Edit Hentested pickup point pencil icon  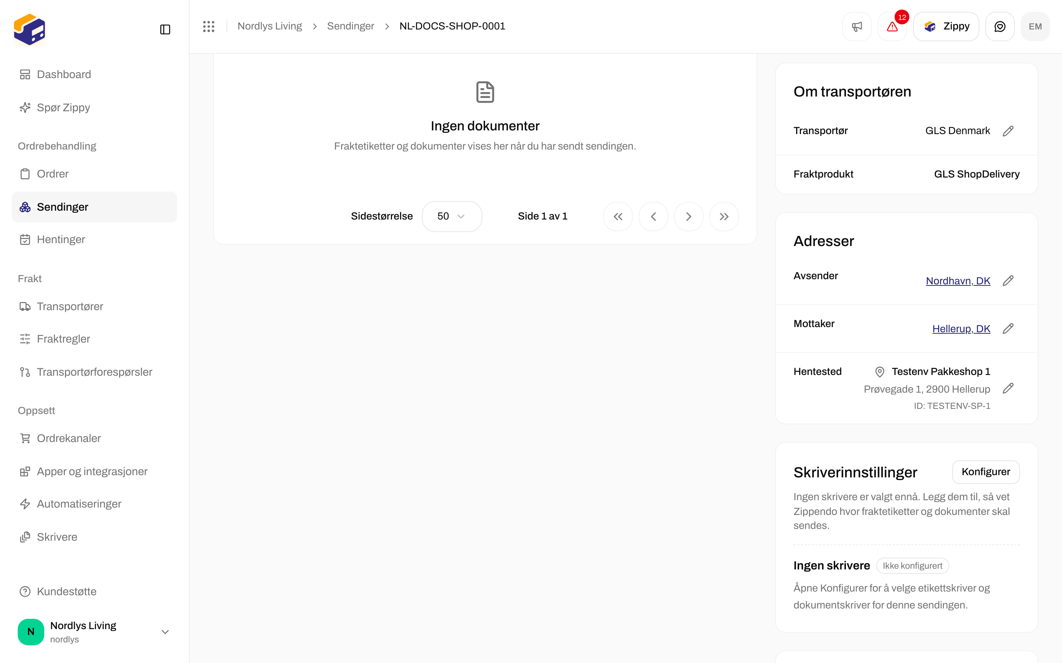pos(1008,388)
